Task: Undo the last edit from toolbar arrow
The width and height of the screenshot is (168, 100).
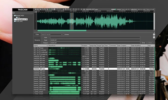Action: (58, 9)
